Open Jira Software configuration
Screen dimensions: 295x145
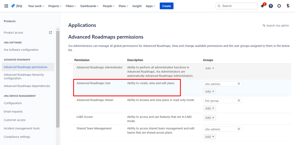coord(21,50)
